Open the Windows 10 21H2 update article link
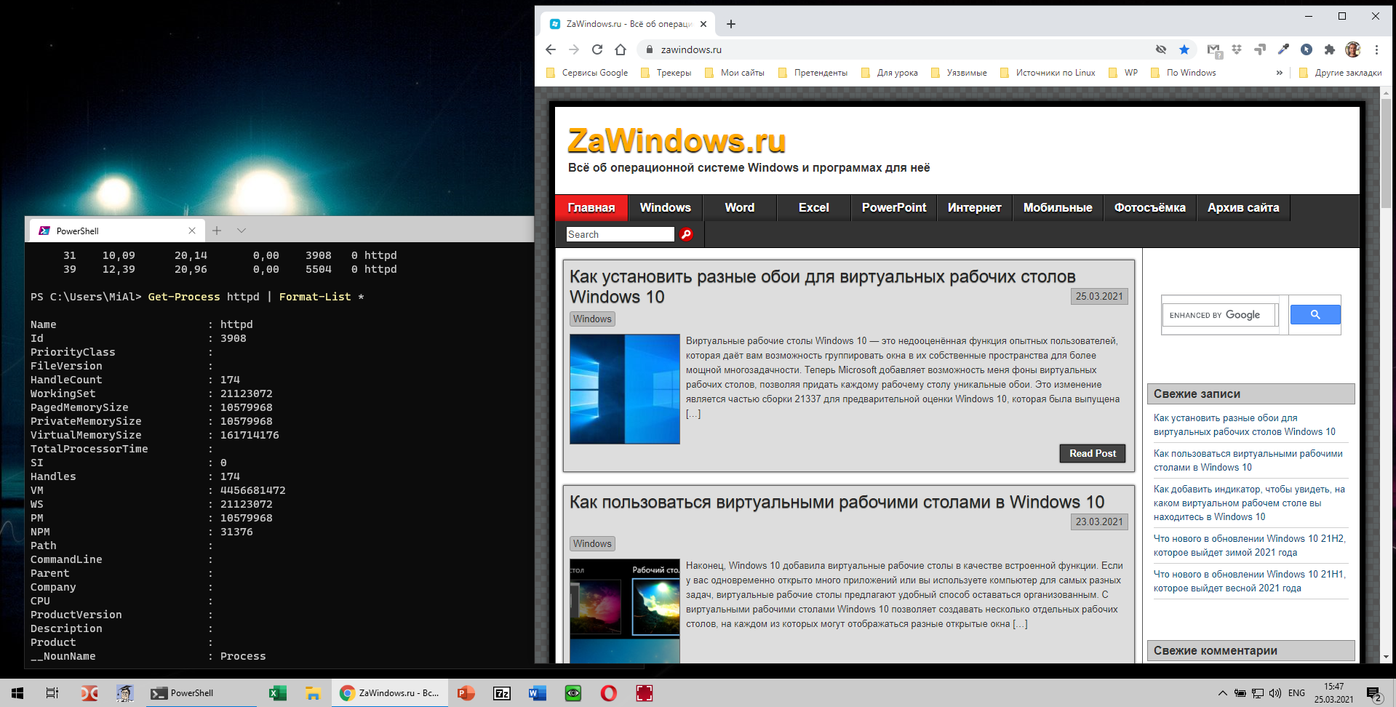This screenshot has width=1396, height=707. point(1248,546)
